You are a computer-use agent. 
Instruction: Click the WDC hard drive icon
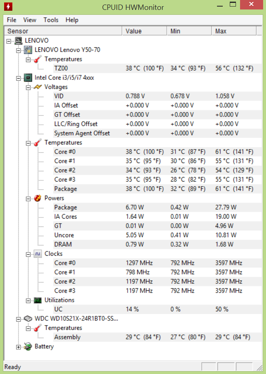pos(28,319)
